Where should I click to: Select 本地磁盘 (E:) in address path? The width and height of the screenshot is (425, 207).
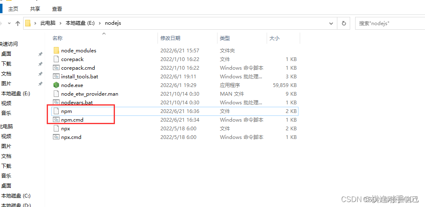tap(80, 23)
